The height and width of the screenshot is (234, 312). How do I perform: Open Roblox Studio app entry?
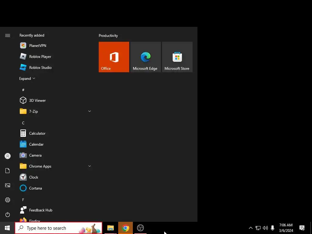point(55,67)
